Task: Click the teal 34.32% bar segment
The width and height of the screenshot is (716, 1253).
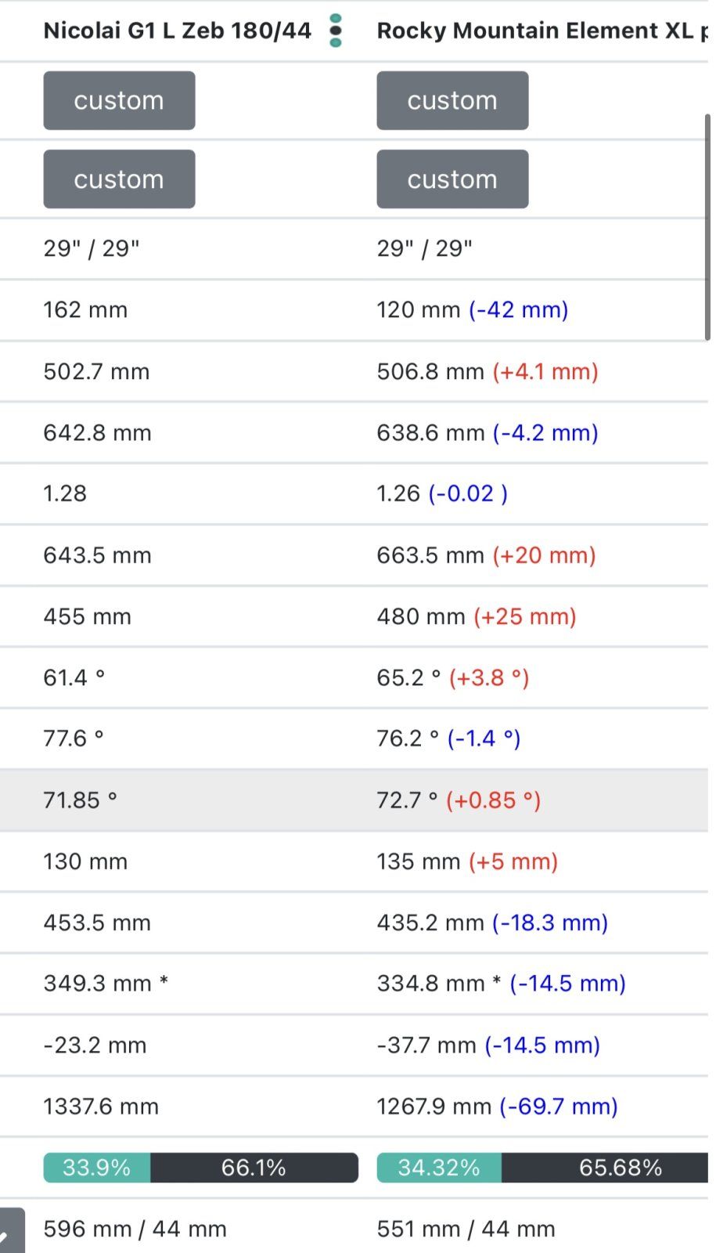Action: pos(438,1168)
